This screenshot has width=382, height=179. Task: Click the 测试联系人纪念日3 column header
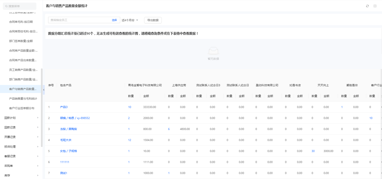[208, 85]
